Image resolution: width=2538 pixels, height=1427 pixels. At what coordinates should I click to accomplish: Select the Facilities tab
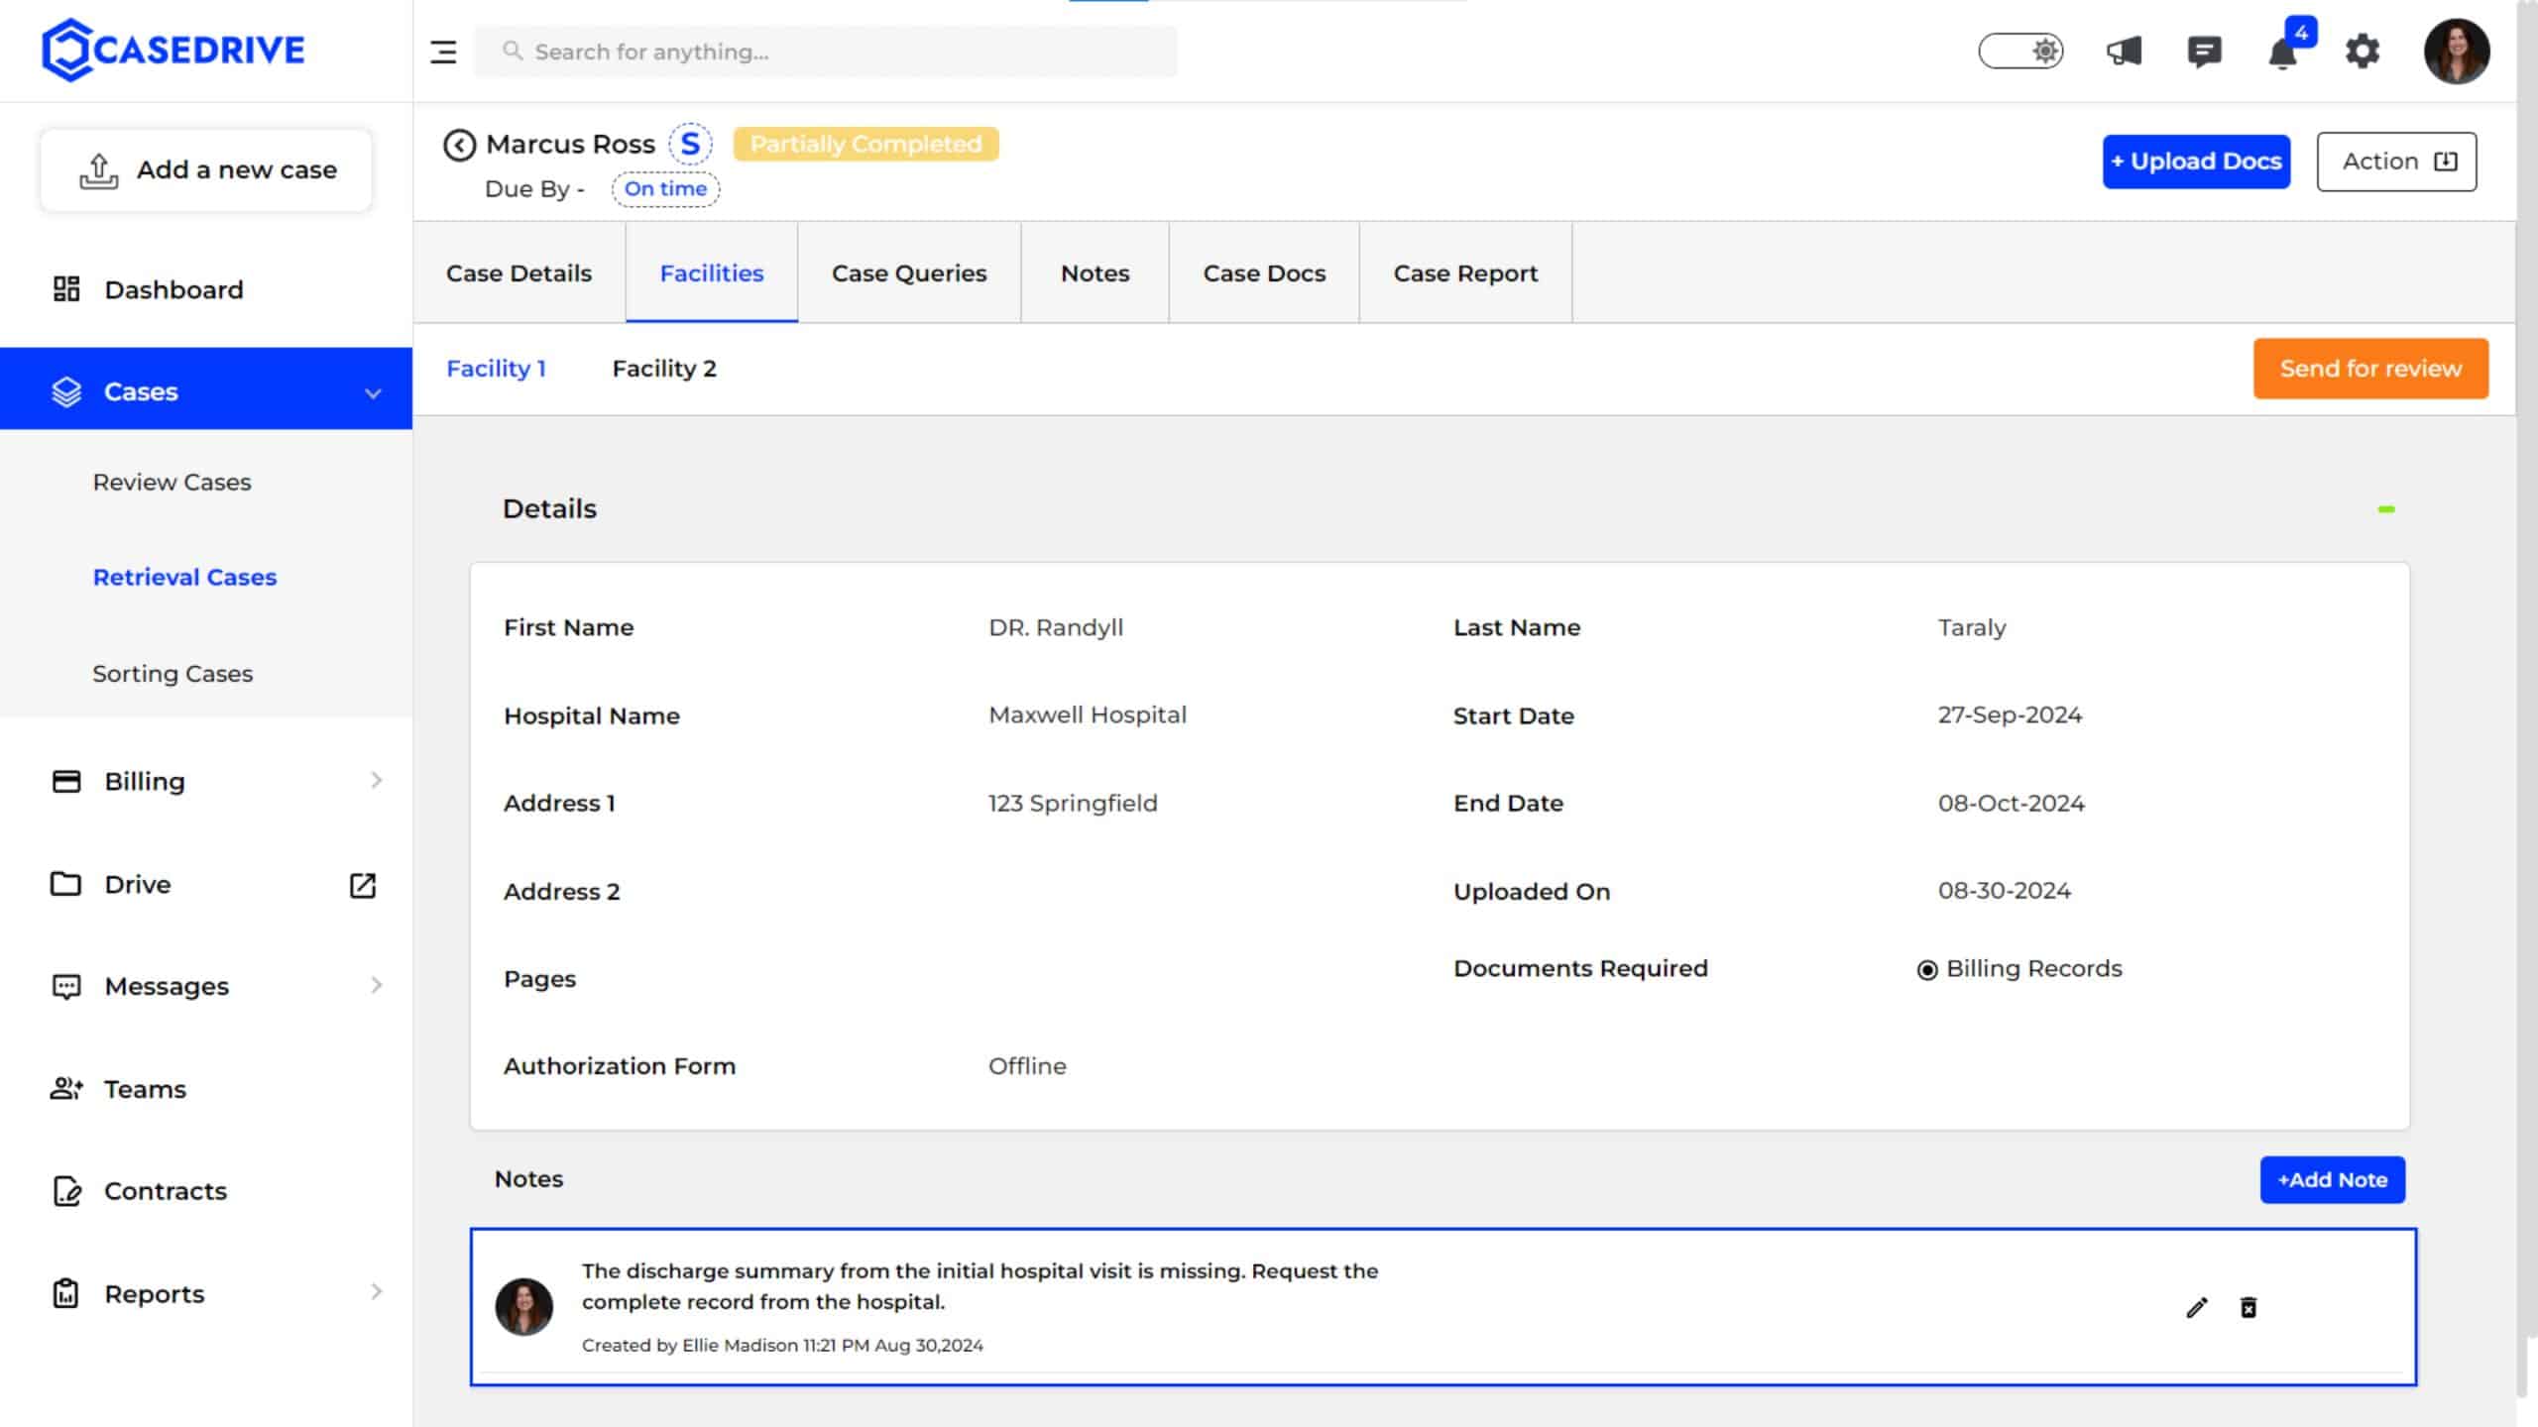click(712, 273)
